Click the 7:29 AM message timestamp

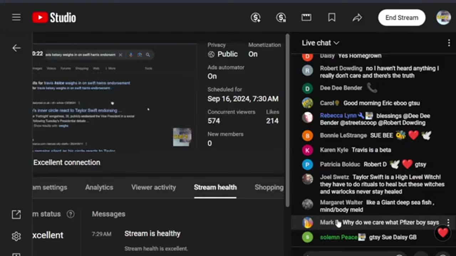pos(102,234)
